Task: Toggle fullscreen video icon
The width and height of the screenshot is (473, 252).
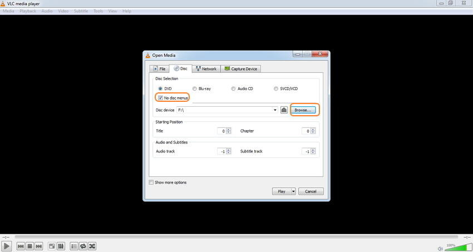Action: (x=52, y=246)
